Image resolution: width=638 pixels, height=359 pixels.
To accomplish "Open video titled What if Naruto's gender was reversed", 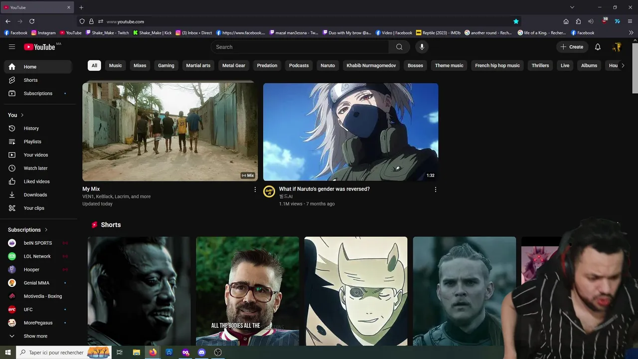I will 324,189.
